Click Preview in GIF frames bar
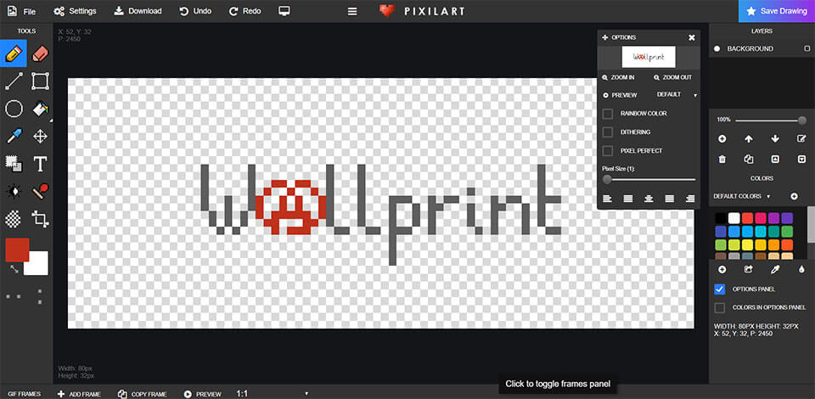The width and height of the screenshot is (815, 399). click(202, 394)
